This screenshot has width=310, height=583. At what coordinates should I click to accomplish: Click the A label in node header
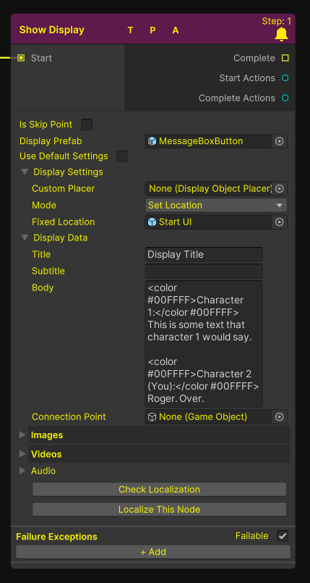point(176,30)
